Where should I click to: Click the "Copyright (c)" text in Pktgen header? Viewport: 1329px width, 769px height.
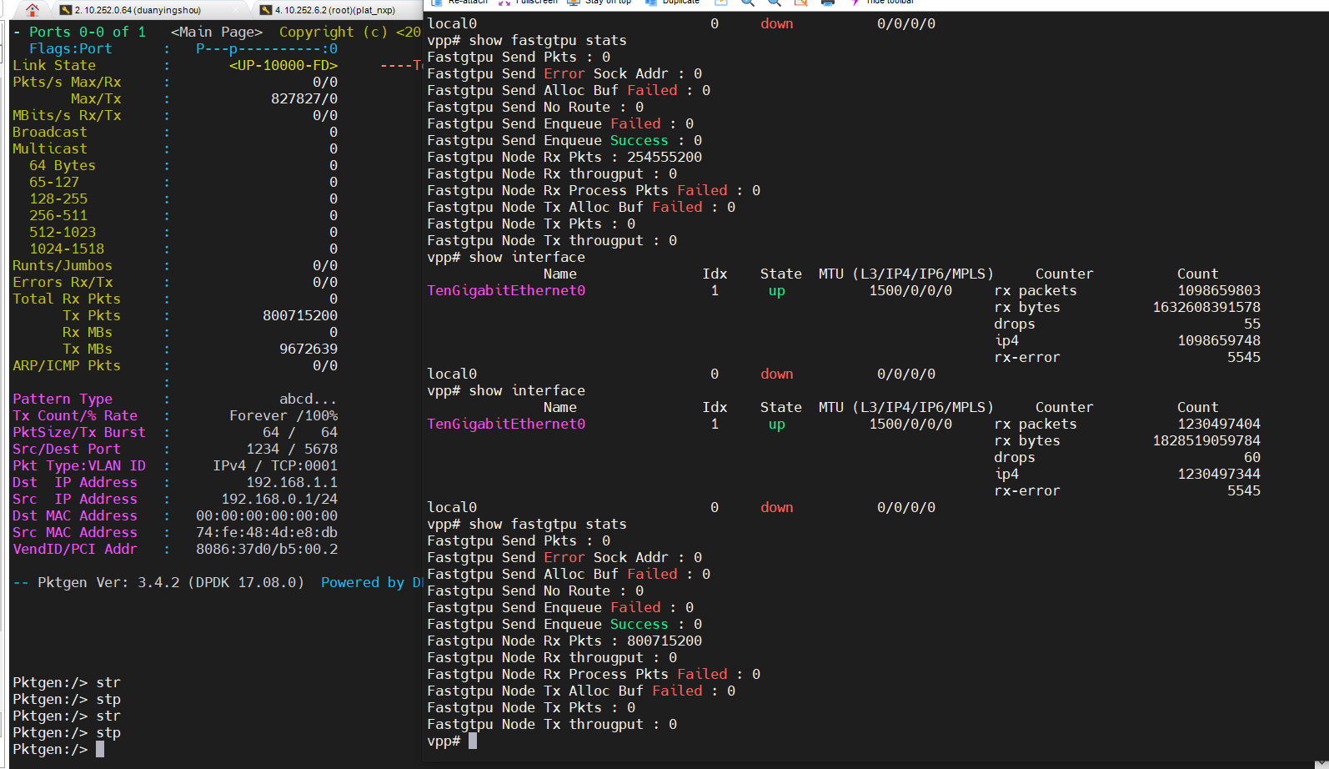pos(334,32)
